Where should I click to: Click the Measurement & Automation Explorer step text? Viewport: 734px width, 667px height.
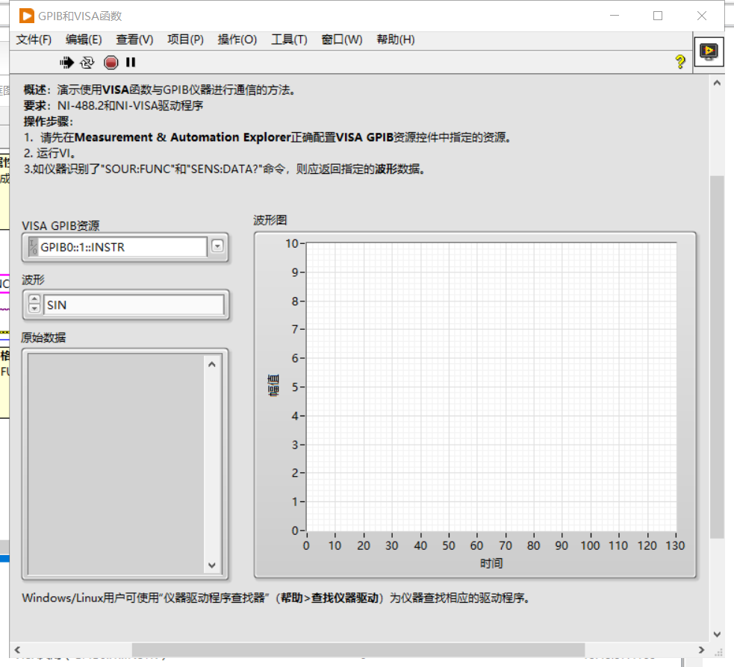[x=267, y=137]
